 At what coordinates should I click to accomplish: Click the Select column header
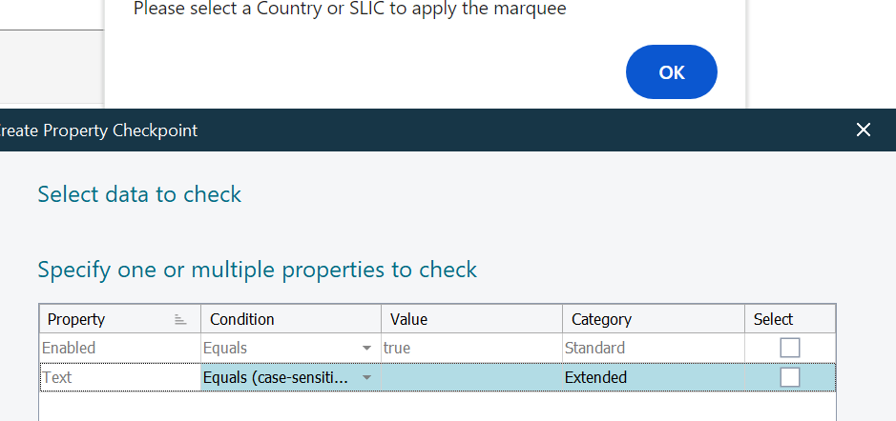773,319
